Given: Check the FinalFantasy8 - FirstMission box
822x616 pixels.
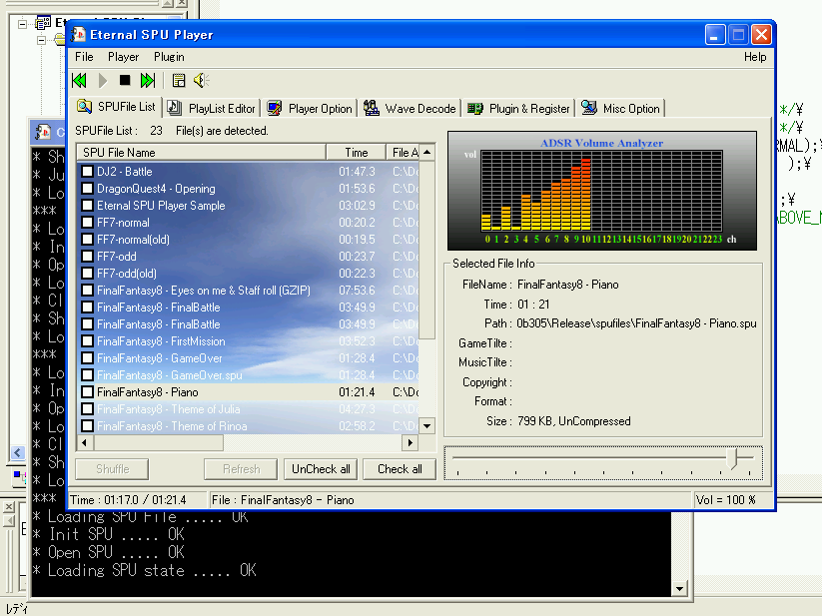Looking at the screenshot, I should point(88,341).
